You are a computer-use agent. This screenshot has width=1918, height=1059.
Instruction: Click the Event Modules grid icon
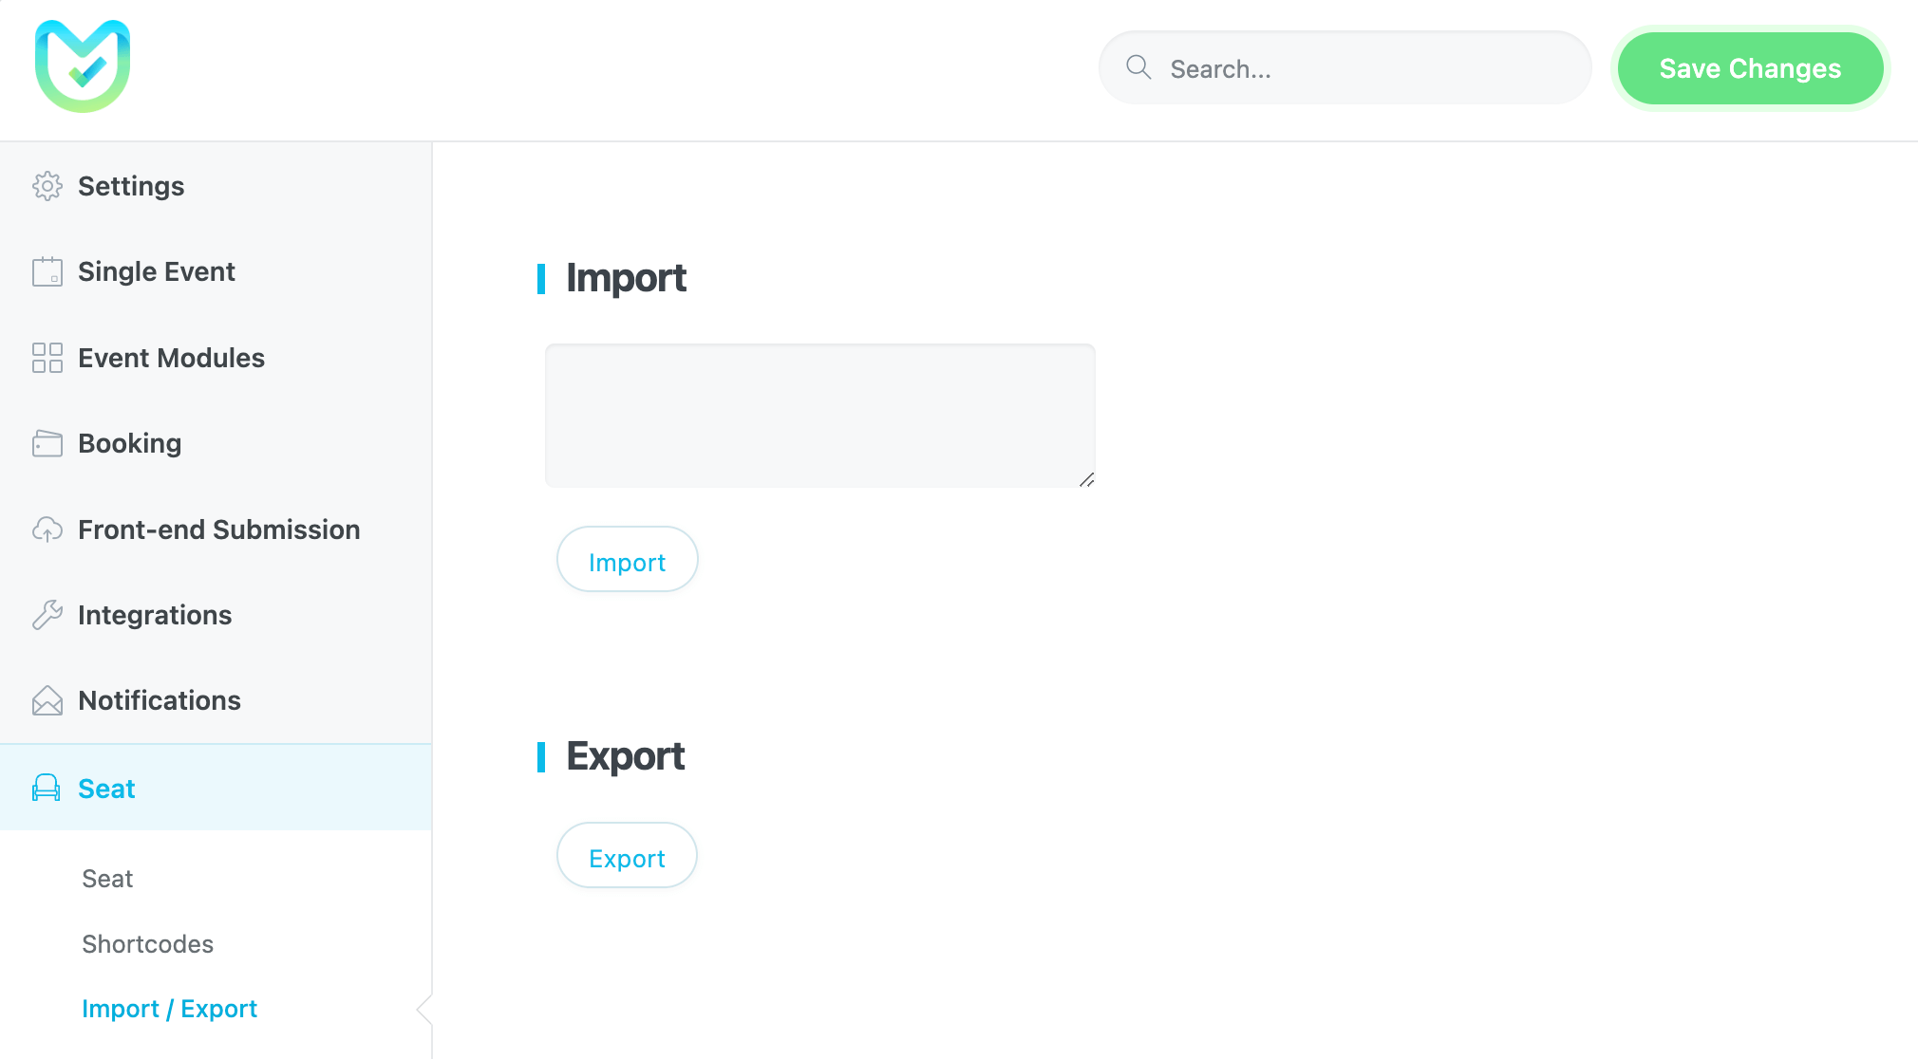coord(47,358)
